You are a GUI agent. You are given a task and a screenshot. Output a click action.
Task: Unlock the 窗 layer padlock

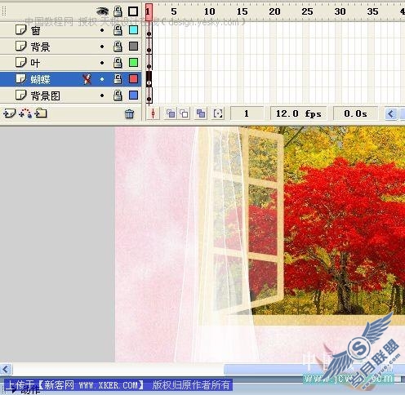pyautogui.click(x=118, y=30)
